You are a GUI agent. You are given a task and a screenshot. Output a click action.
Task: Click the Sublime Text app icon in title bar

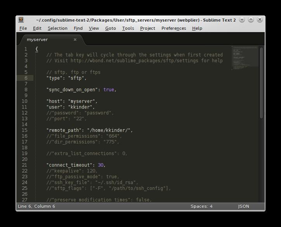tap(21, 20)
